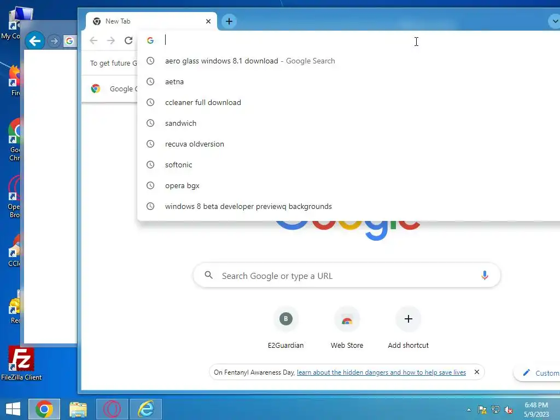Screen dimensions: 560x420
Task: Click history clock icon beside aetna
Action: pos(151,82)
